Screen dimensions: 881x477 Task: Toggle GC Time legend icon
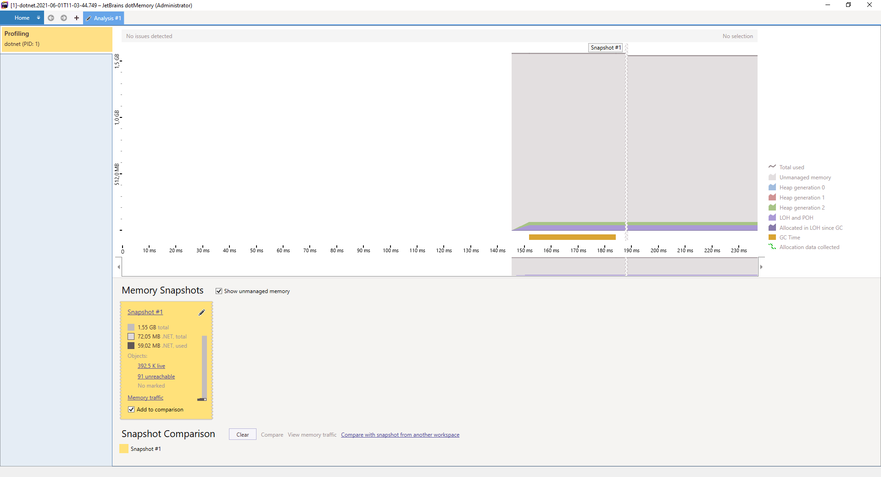tap(772, 238)
